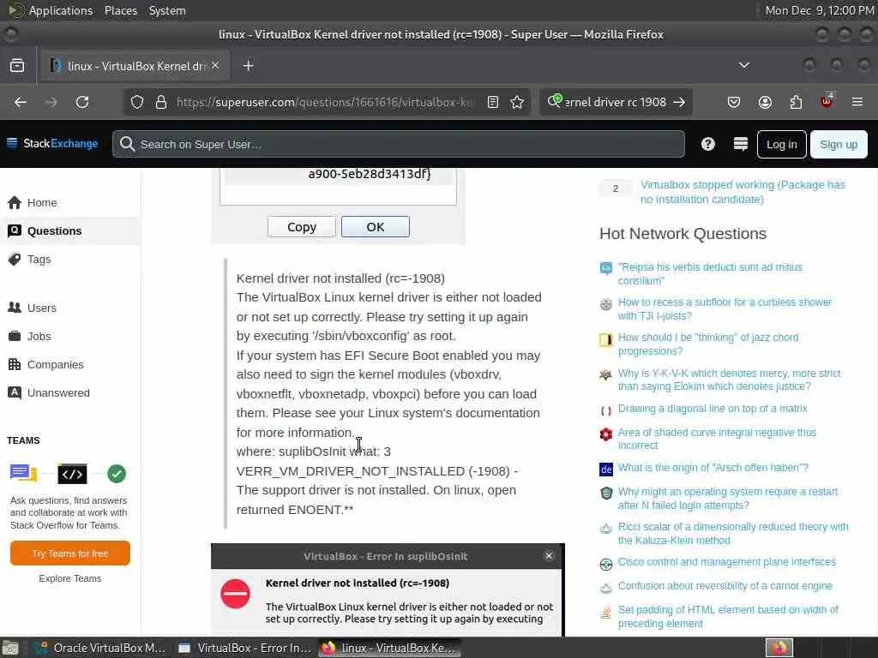Viewport: 878px width, 658px height.
Task: Open jazz chord progressions question
Action: pos(707,344)
